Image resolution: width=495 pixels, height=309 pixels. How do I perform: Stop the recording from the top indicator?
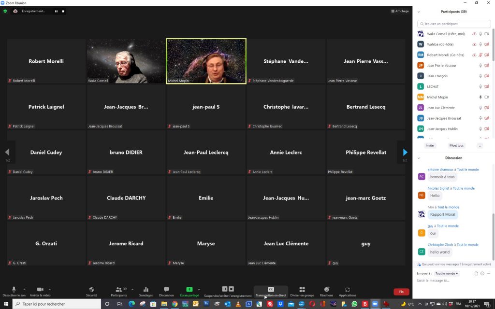63,12
